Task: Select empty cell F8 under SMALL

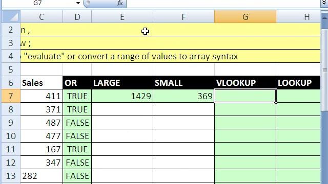Action: pos(183,109)
